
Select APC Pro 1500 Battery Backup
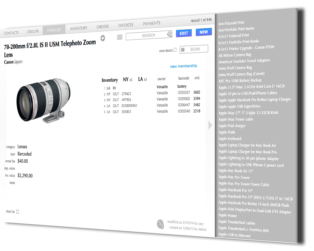point(240,81)
